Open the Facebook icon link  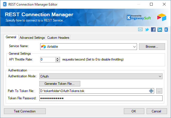click(x=153, y=30)
